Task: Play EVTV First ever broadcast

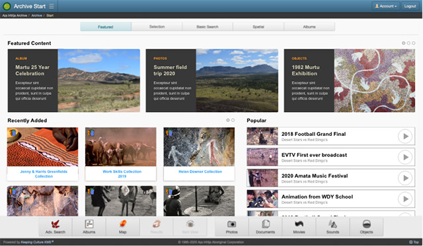Action: 405,157
